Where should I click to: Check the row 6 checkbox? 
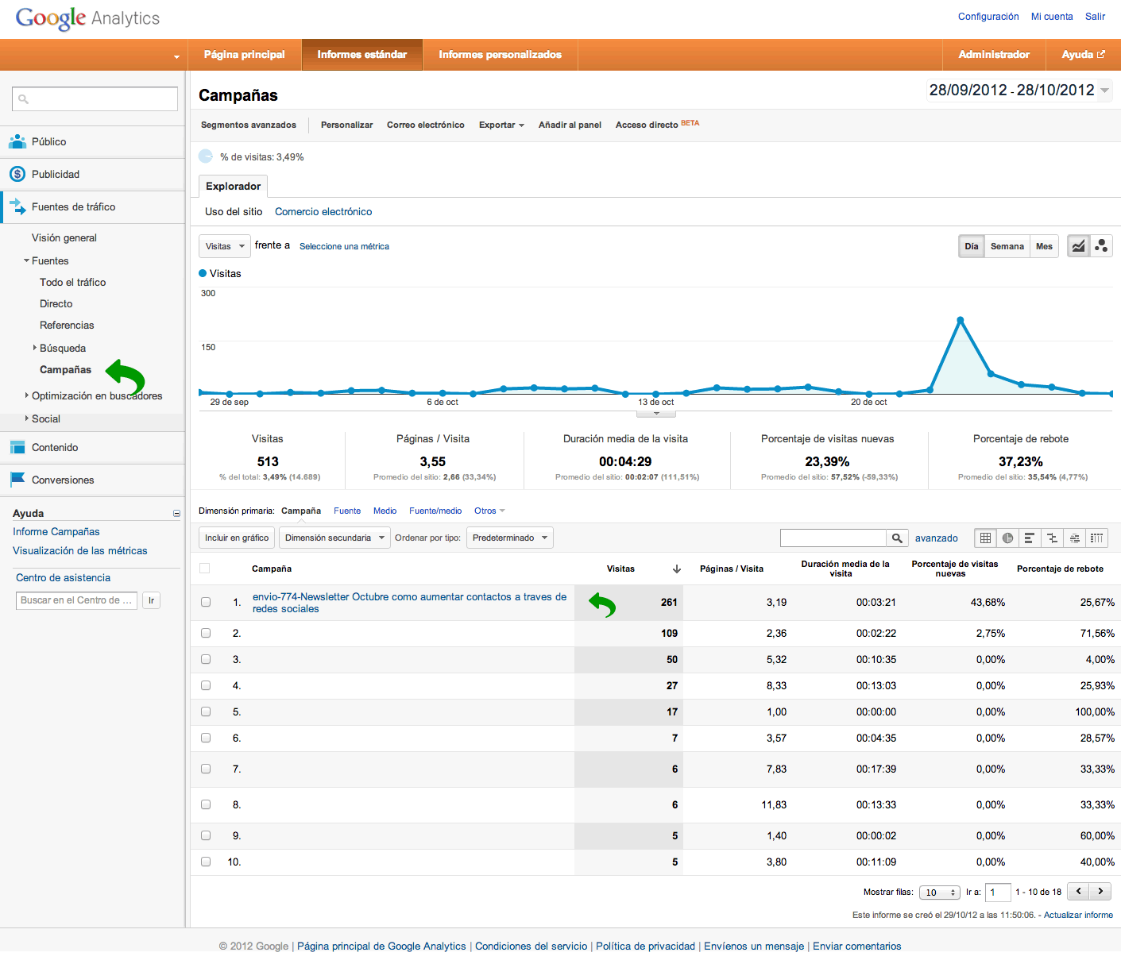pyautogui.click(x=206, y=738)
